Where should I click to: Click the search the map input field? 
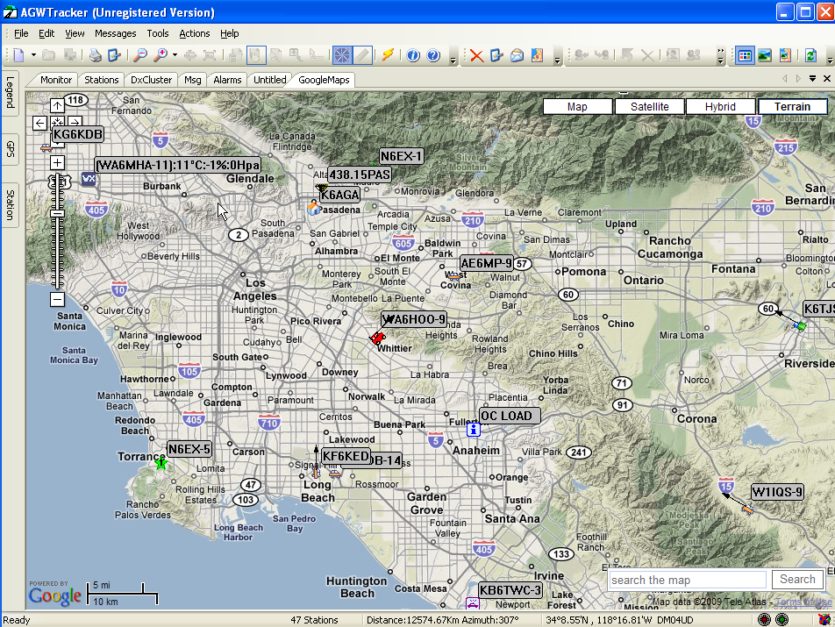point(687,580)
